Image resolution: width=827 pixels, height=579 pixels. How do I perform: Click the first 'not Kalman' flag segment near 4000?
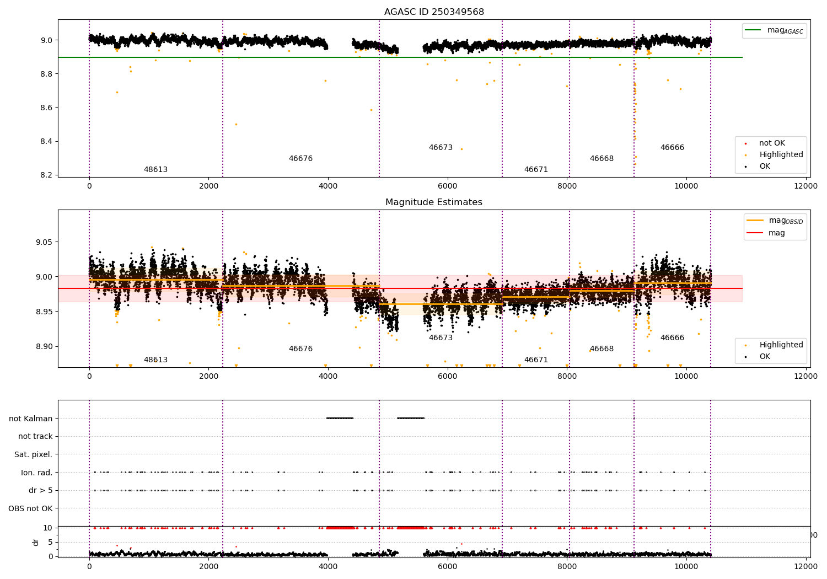click(340, 418)
